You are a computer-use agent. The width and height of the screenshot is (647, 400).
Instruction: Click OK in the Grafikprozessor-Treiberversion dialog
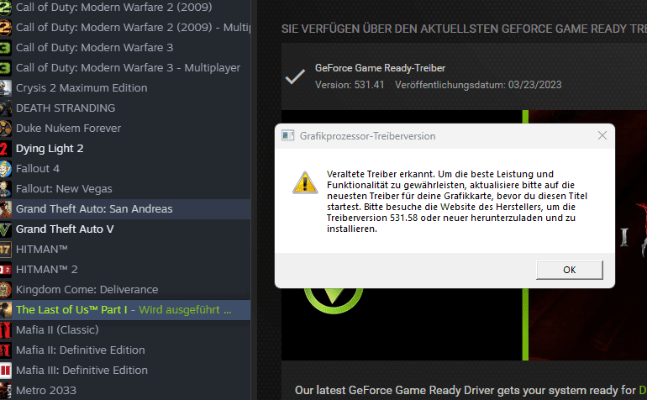(570, 270)
